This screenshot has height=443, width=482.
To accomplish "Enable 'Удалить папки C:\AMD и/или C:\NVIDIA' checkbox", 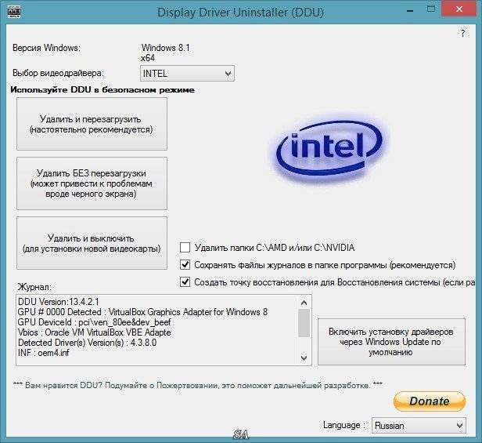I will pos(185,248).
